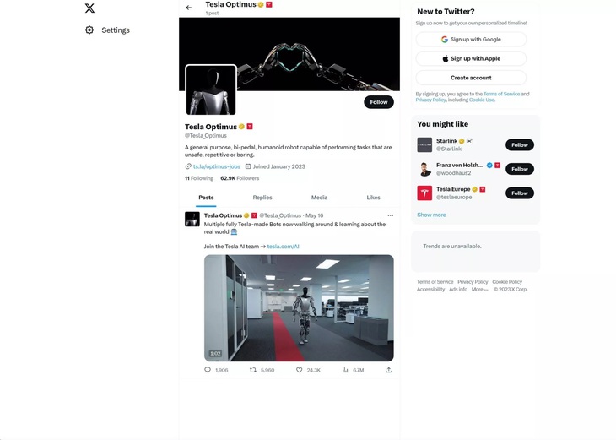Open the post's three-dot more menu
This screenshot has width=616, height=440.
390,215
